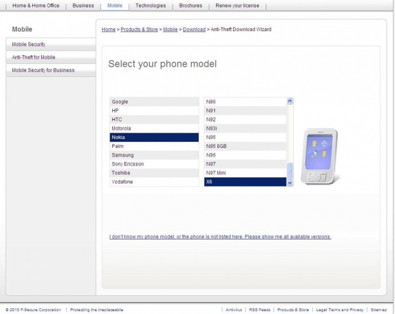Open Mobile Security for Business in the sidebar

tap(51, 70)
